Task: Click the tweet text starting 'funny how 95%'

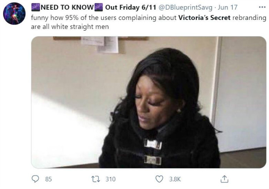Action: (149, 22)
